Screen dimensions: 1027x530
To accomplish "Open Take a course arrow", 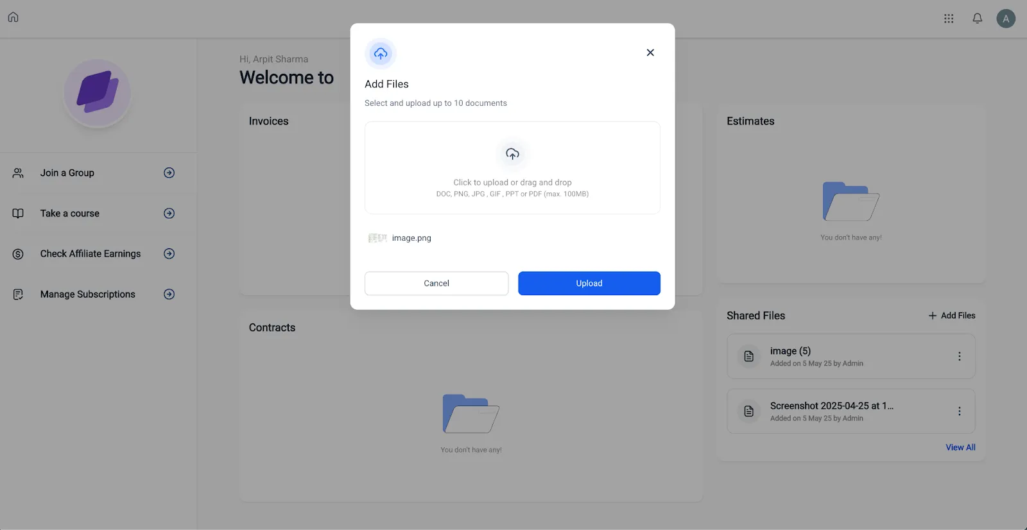I will click(169, 213).
